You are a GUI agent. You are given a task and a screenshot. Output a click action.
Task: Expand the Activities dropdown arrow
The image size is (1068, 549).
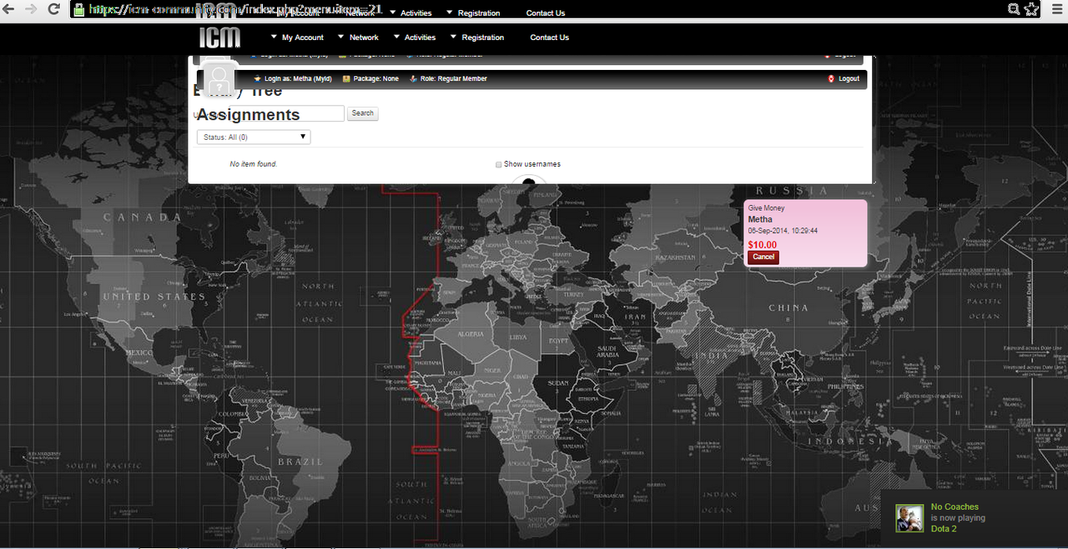[x=395, y=37]
